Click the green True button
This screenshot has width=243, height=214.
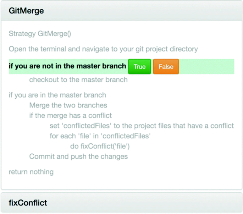coord(139,67)
